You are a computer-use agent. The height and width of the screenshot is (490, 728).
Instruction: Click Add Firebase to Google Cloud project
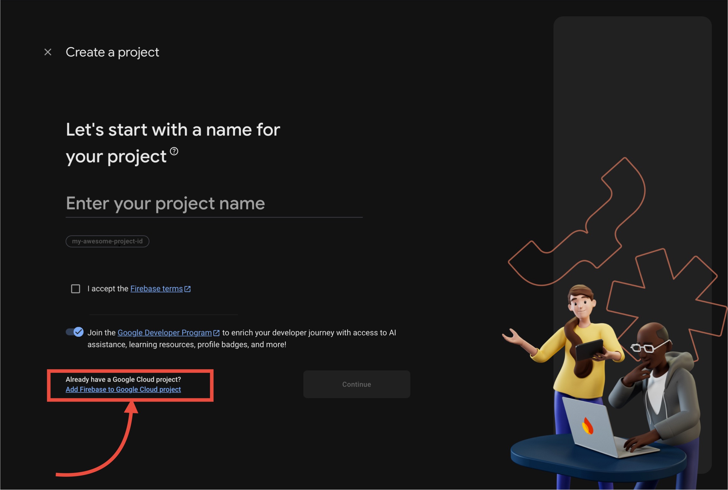123,390
